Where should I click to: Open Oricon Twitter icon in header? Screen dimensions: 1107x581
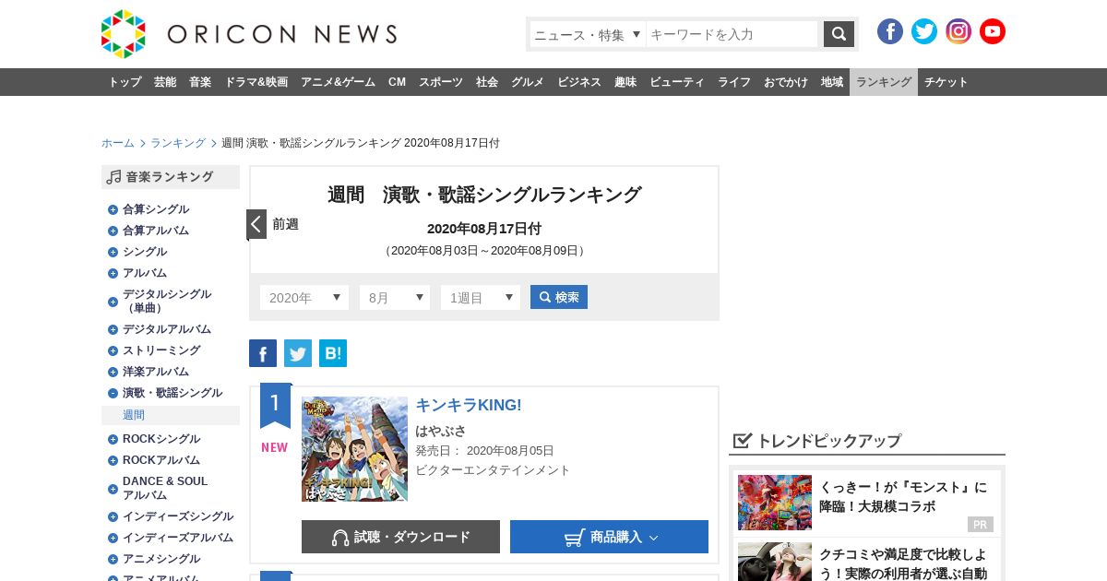[x=924, y=31]
